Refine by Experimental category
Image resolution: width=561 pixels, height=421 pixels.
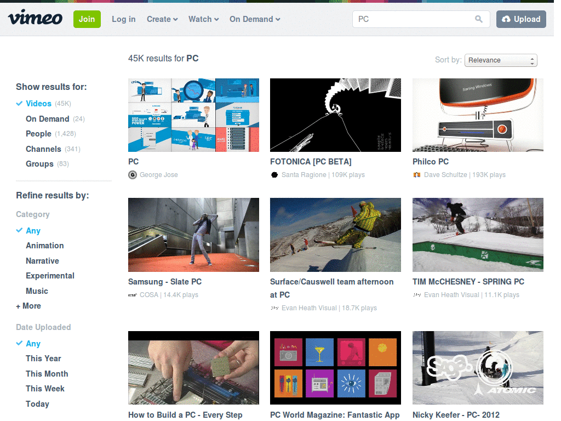click(50, 276)
